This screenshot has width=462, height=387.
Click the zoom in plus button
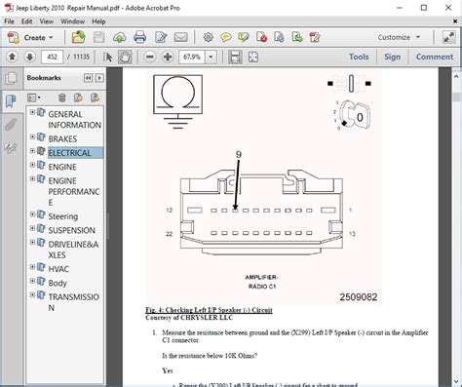(x=168, y=58)
